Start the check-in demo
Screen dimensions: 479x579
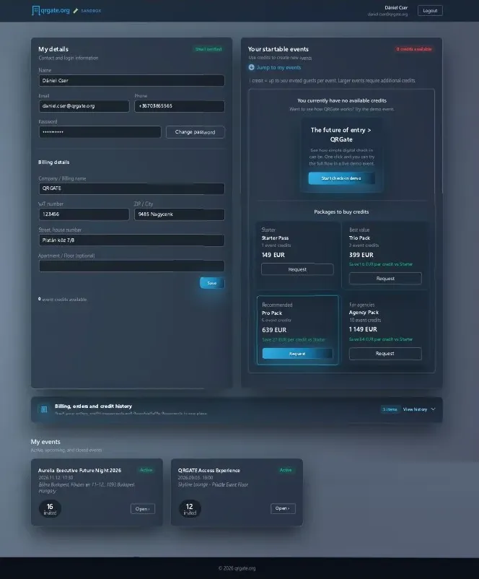[341, 178]
